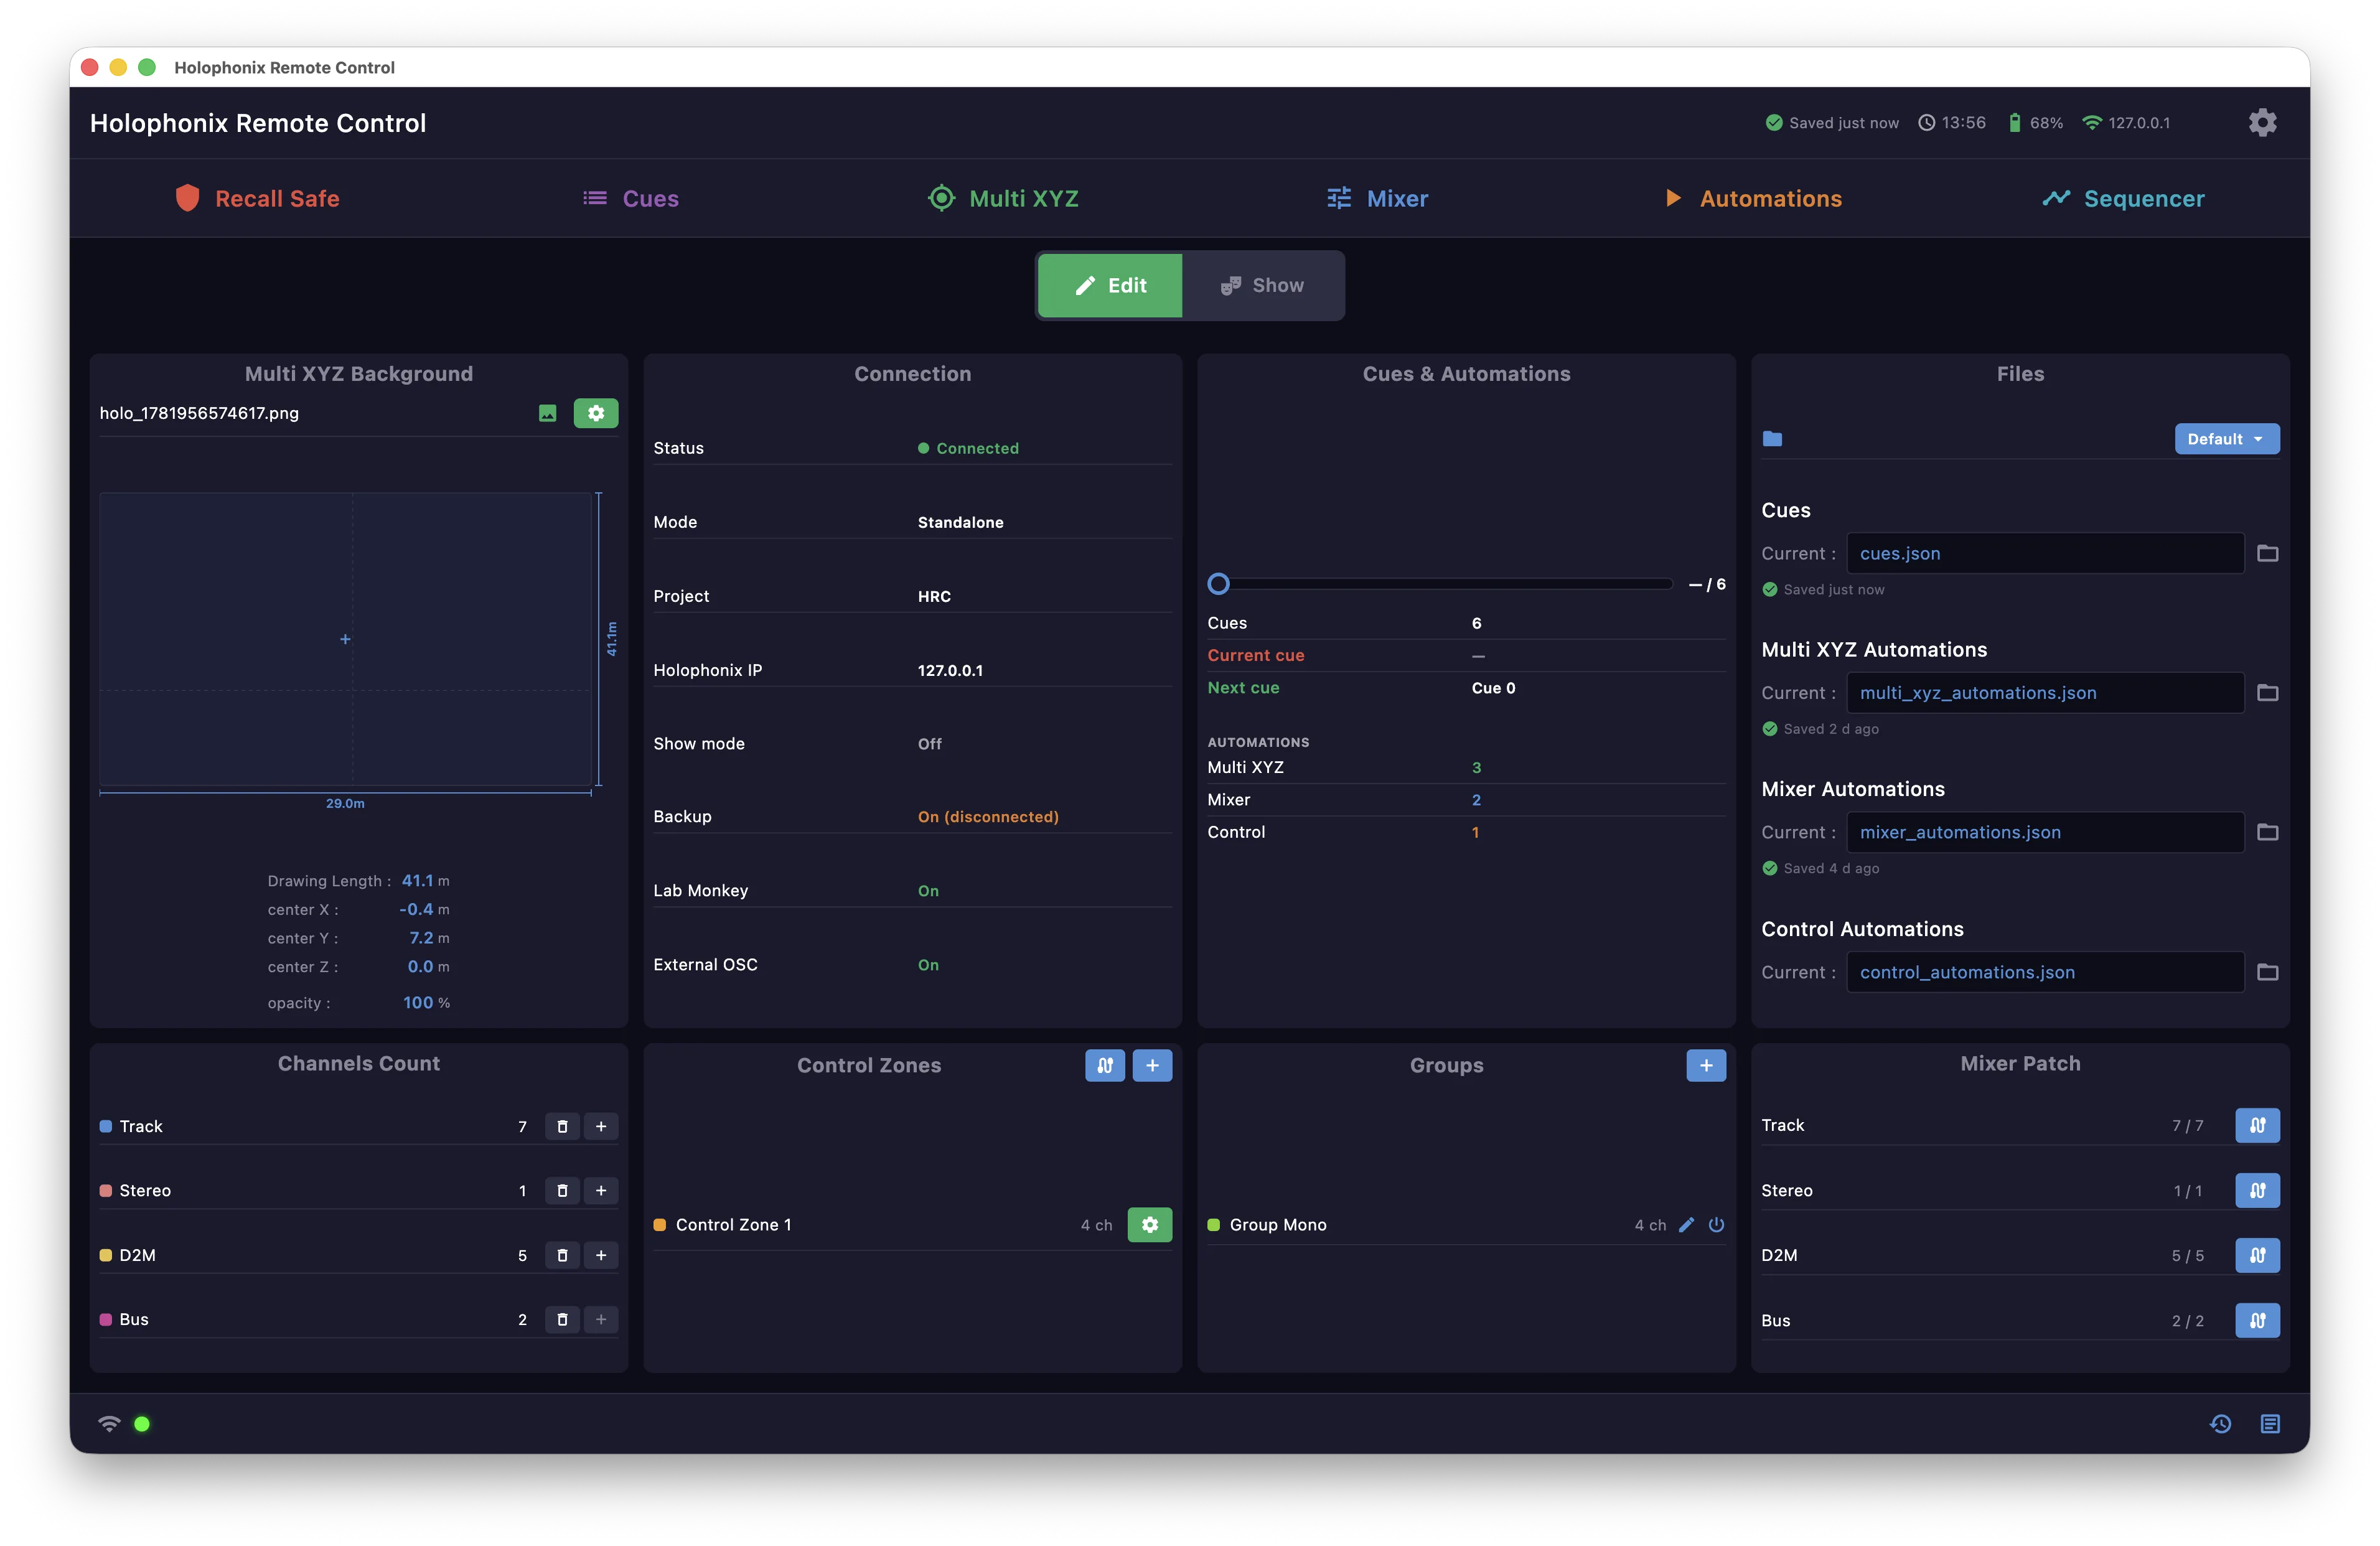The width and height of the screenshot is (2380, 1546).
Task: Click the Multi XYZ background preview canvas
Action: pos(346,639)
